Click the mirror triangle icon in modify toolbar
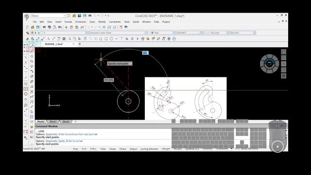Image resolution: width=311 pixels, height=175 pixels. [x=48, y=39]
